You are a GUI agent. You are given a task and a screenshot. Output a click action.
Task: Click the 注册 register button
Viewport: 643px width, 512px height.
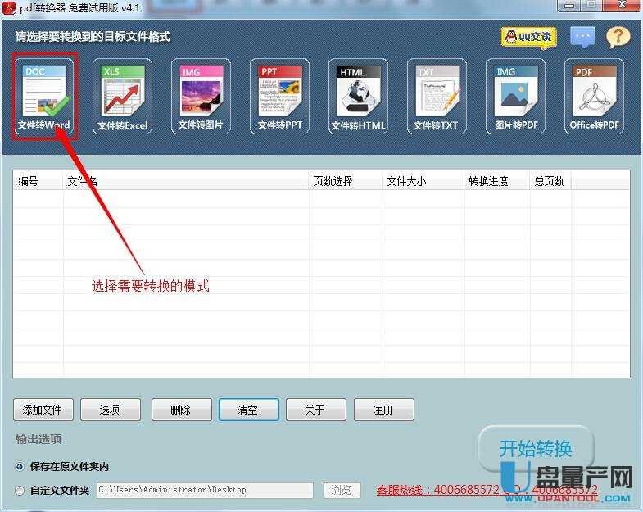pos(383,410)
